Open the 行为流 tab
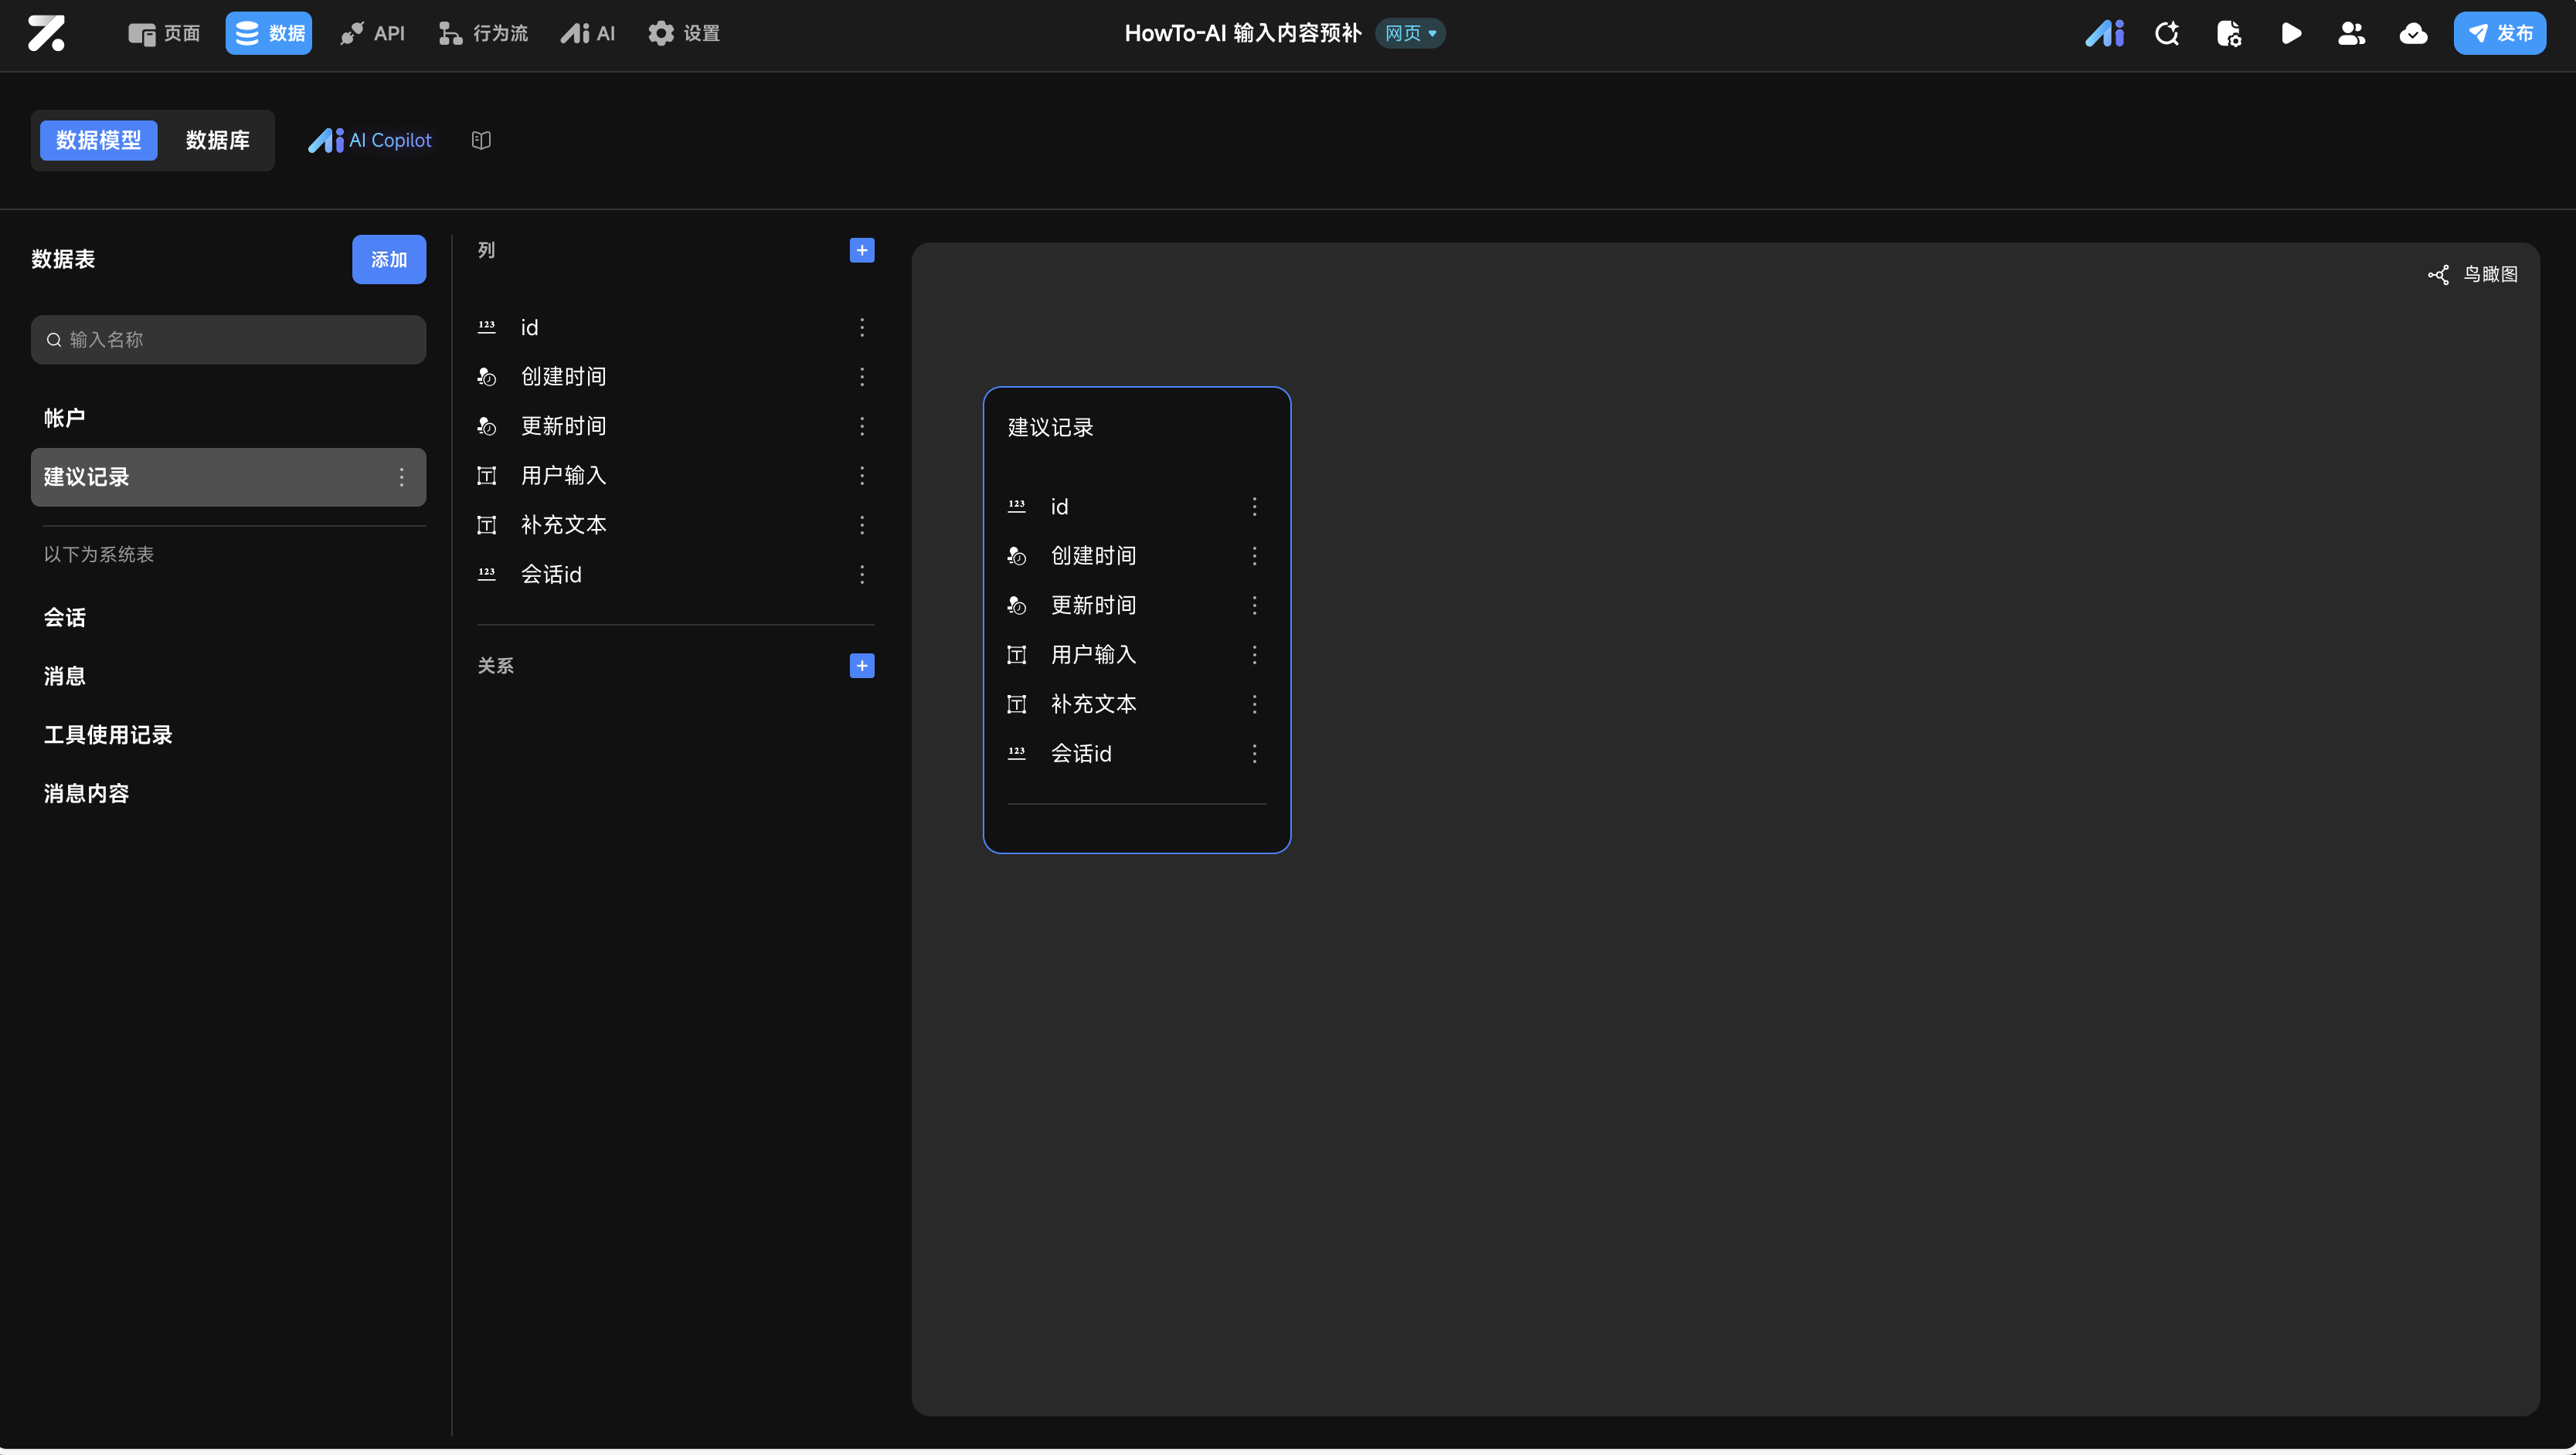This screenshot has height=1455, width=2576. (483, 34)
